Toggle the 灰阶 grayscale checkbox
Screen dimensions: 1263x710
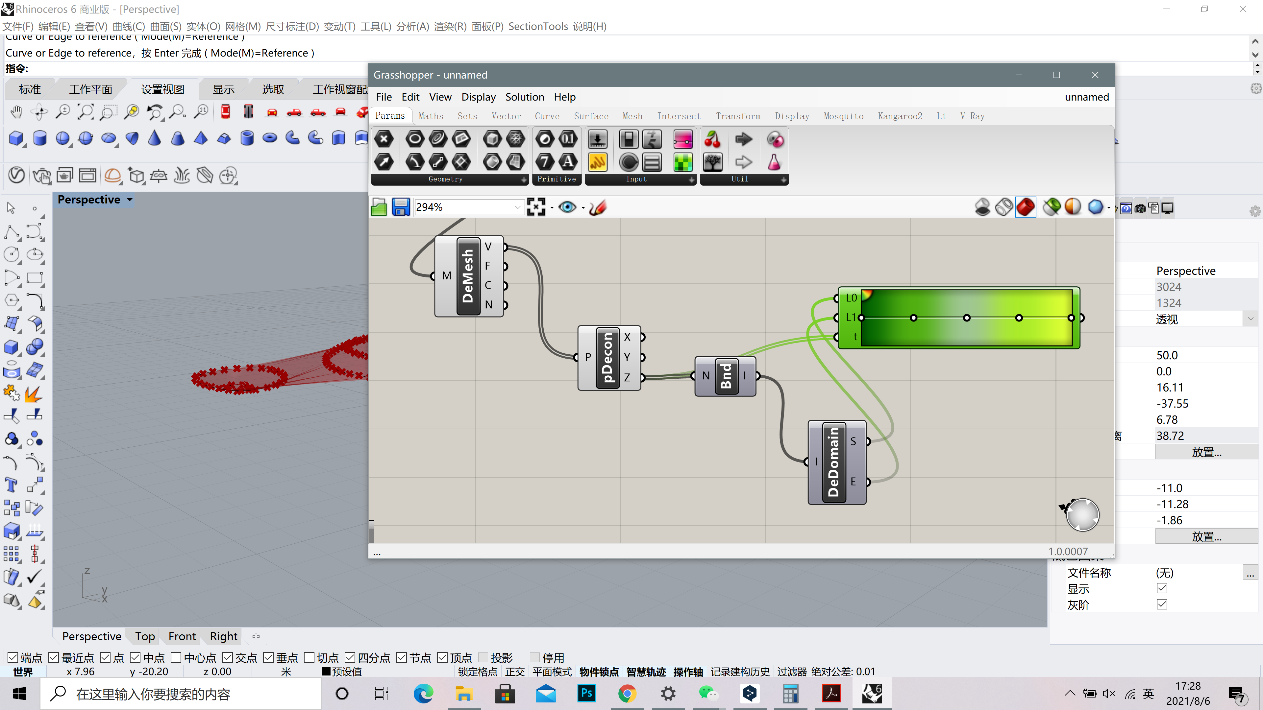tap(1162, 604)
